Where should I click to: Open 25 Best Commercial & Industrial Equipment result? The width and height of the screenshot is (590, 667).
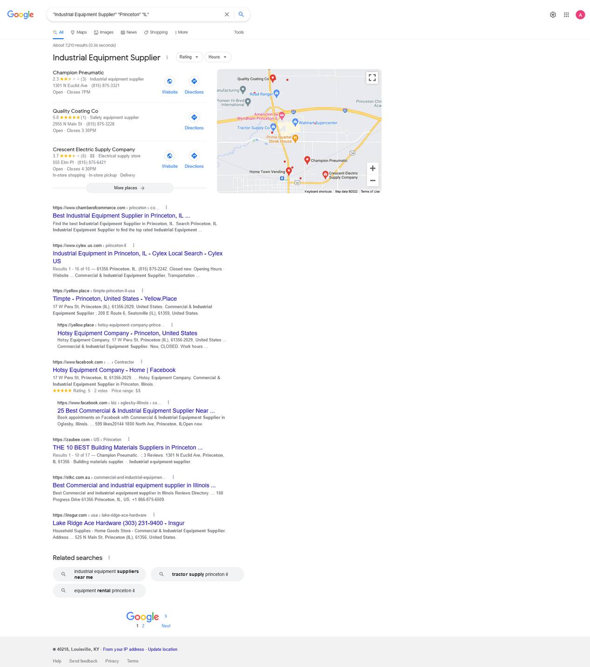point(136,411)
